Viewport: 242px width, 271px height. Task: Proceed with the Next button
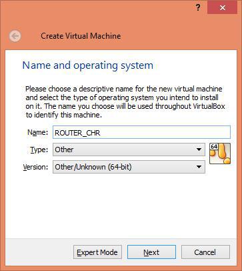pos(151,252)
